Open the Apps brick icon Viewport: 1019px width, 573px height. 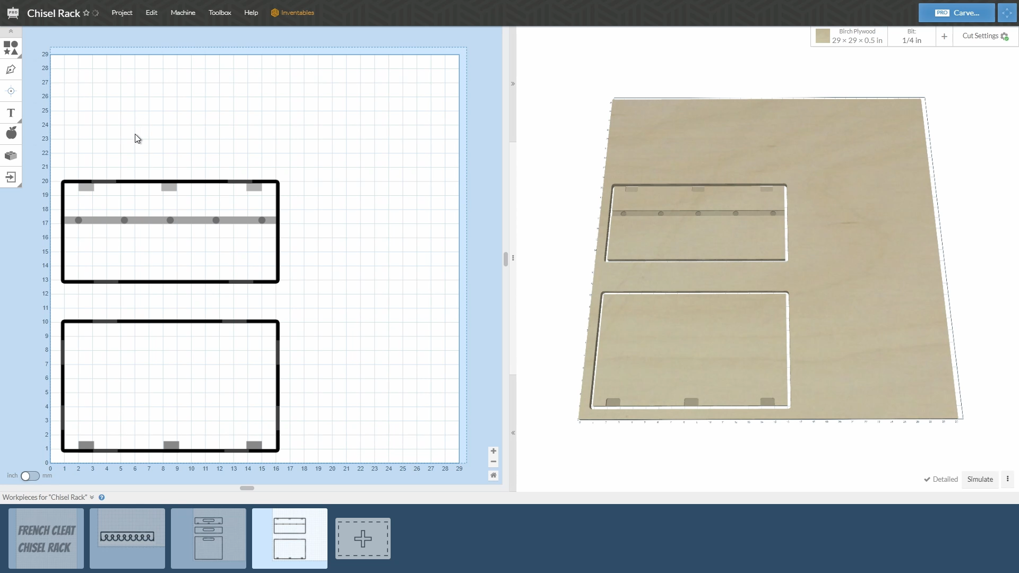tap(11, 155)
